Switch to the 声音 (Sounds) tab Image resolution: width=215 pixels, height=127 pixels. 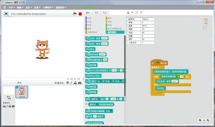[x=105, y=13]
